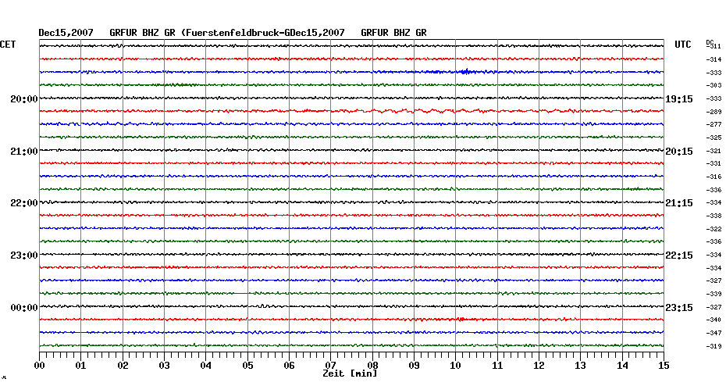Select the DC offset value -319
Image resolution: width=726 pixels, height=386 pixels.
[x=714, y=346]
